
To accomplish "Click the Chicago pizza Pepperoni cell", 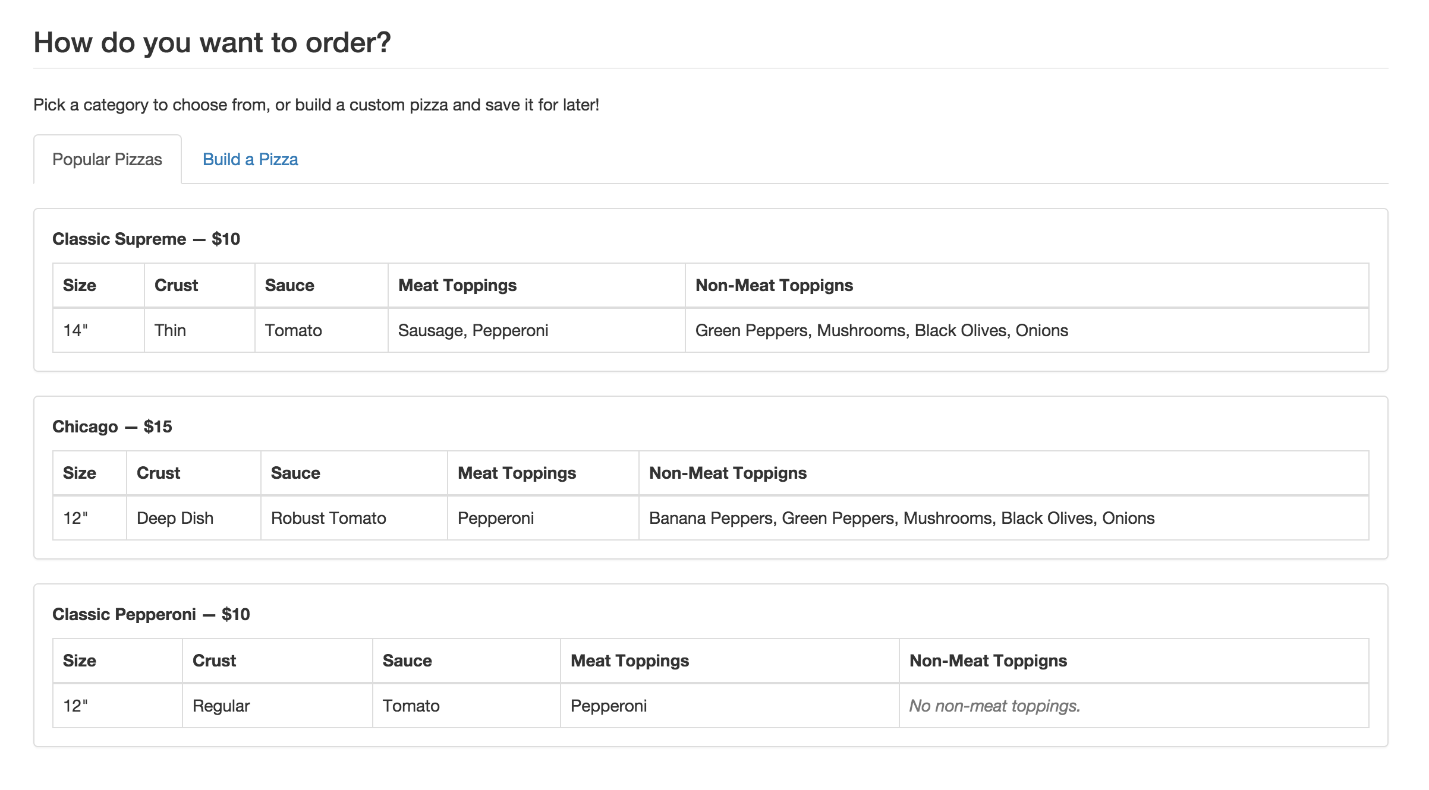I will coord(543,518).
